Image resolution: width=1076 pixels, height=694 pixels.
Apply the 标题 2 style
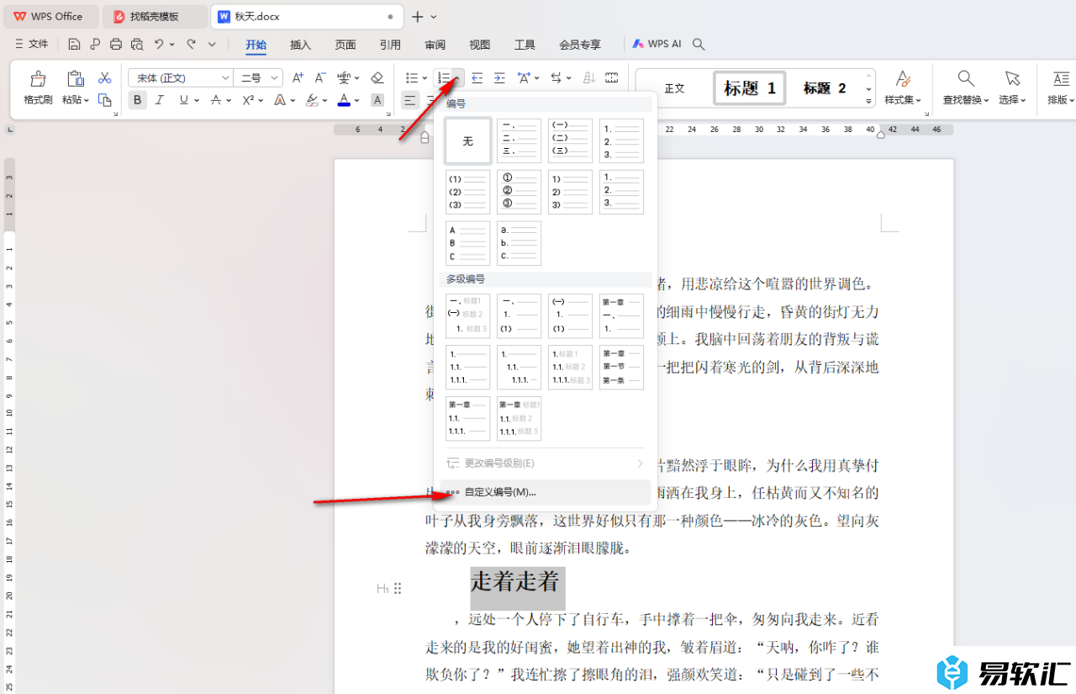coord(825,88)
